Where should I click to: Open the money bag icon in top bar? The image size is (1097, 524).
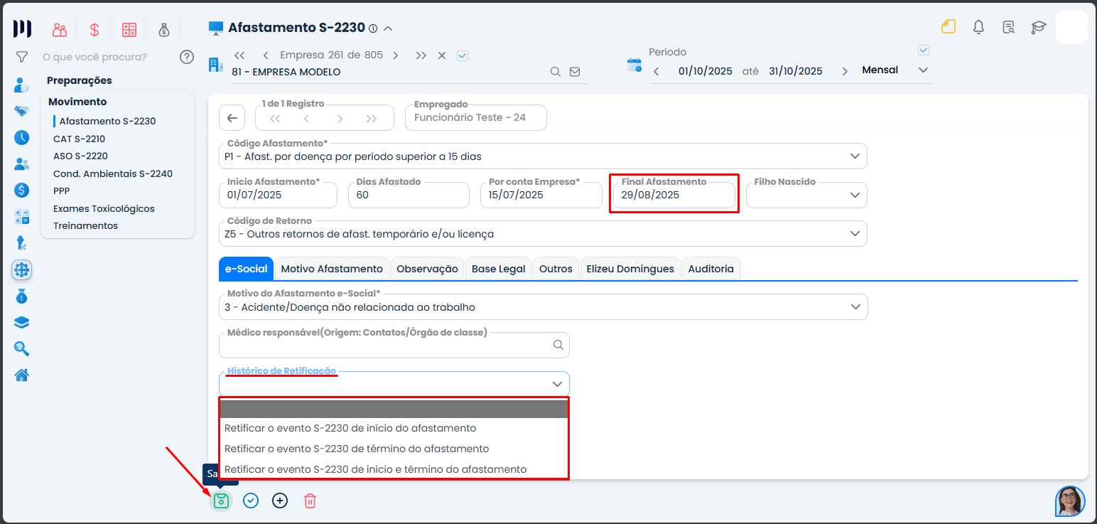164,29
